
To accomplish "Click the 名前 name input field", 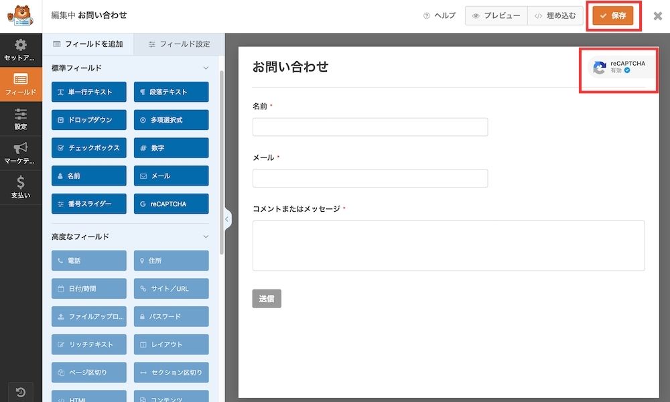I will [x=370, y=127].
